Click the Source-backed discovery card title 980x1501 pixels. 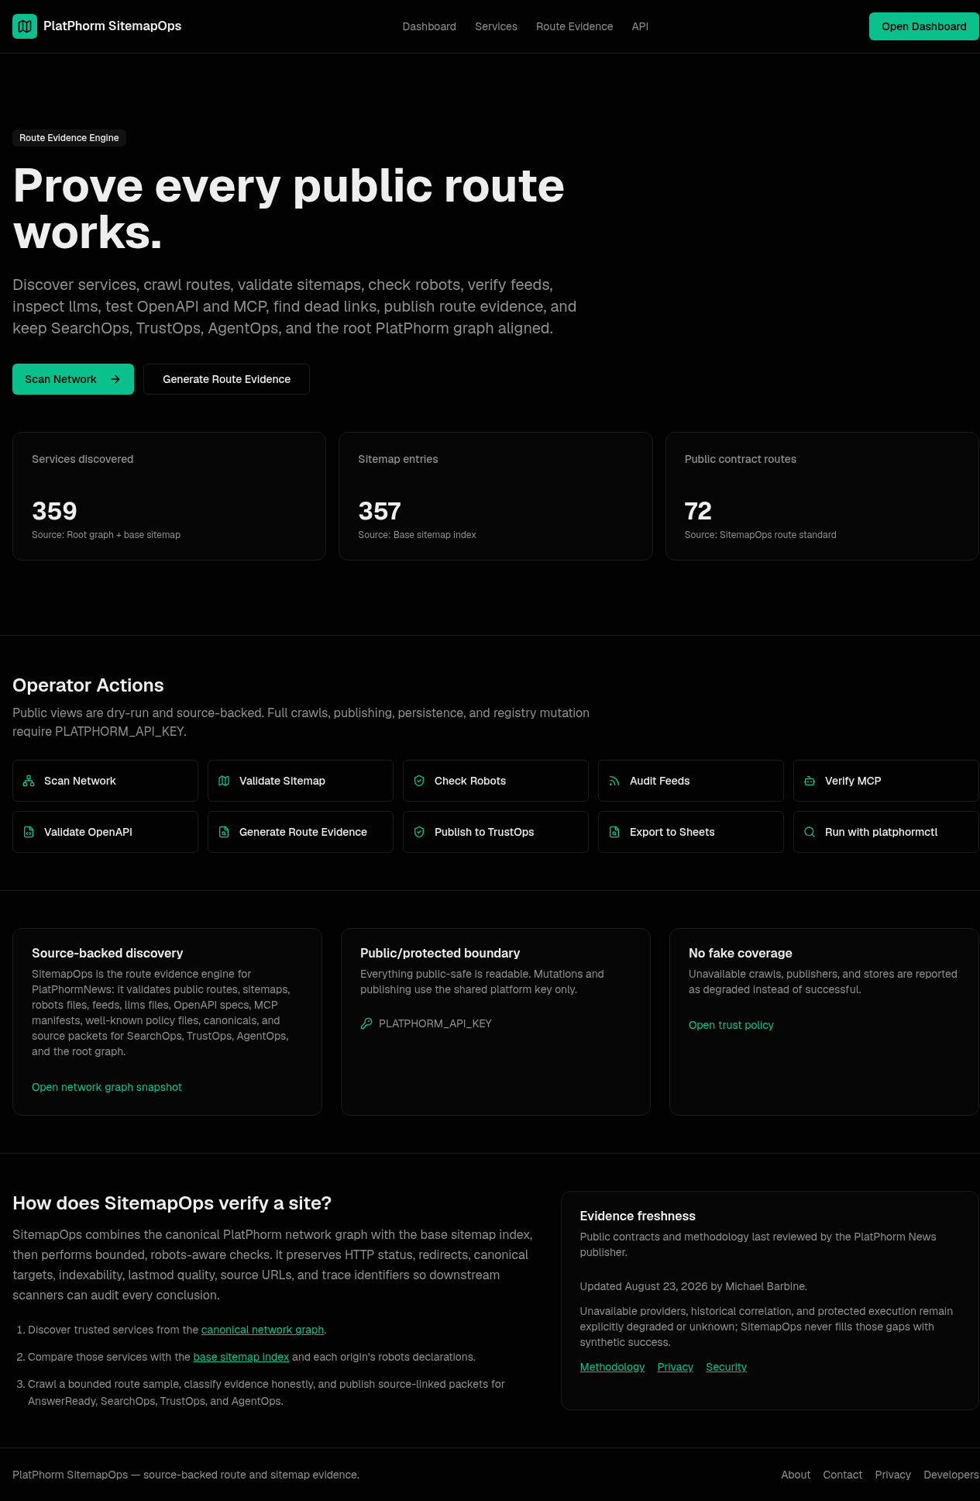(108, 953)
